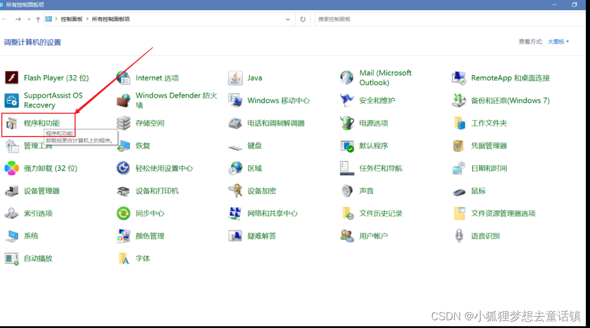Open the 网络和共享中心 icon

(235, 213)
